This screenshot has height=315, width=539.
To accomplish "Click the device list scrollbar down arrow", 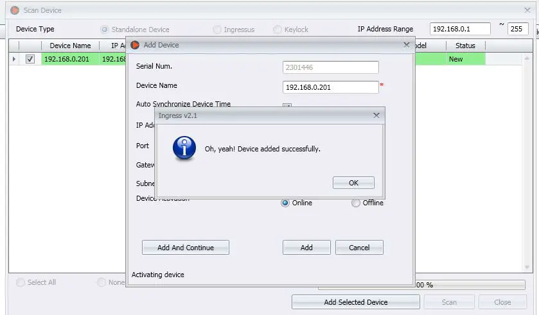I will 527,268.
